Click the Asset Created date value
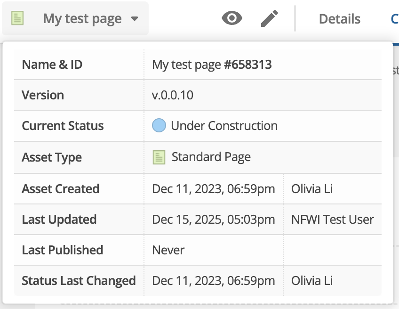This screenshot has height=309, width=399. click(x=214, y=189)
